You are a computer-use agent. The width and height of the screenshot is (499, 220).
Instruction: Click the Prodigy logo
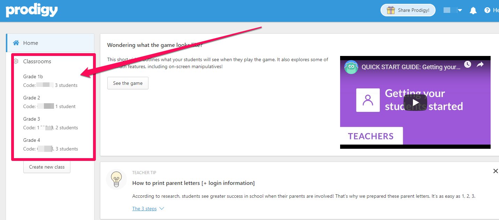pyautogui.click(x=32, y=10)
